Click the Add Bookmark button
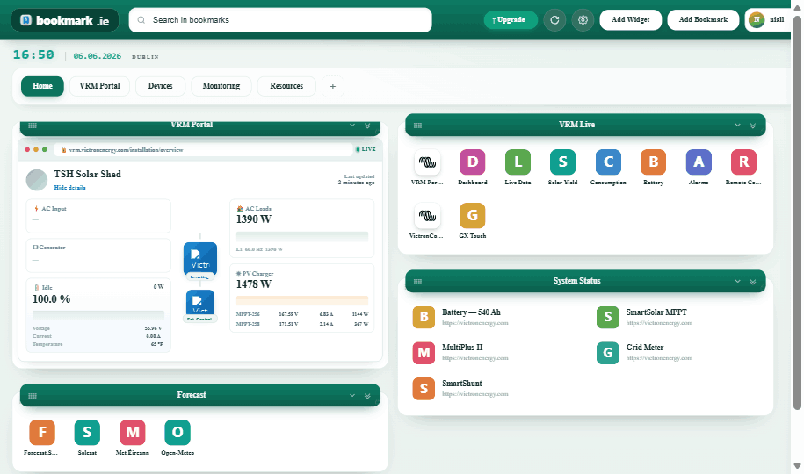 tap(703, 20)
